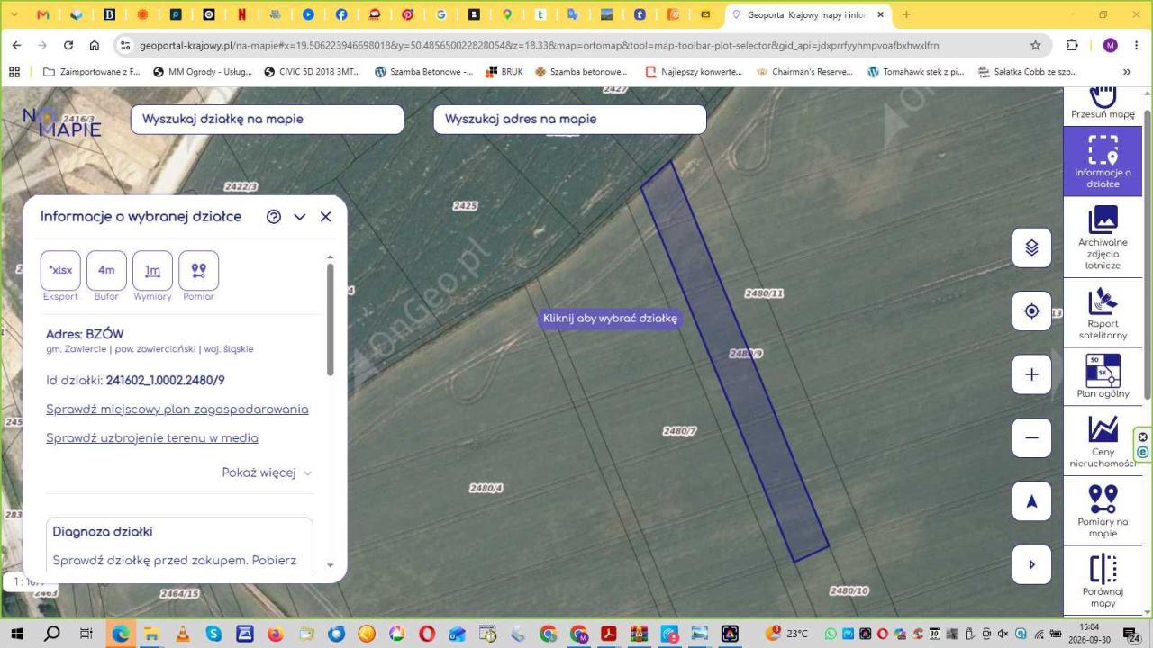Open the help icon in parcel panel

click(274, 217)
